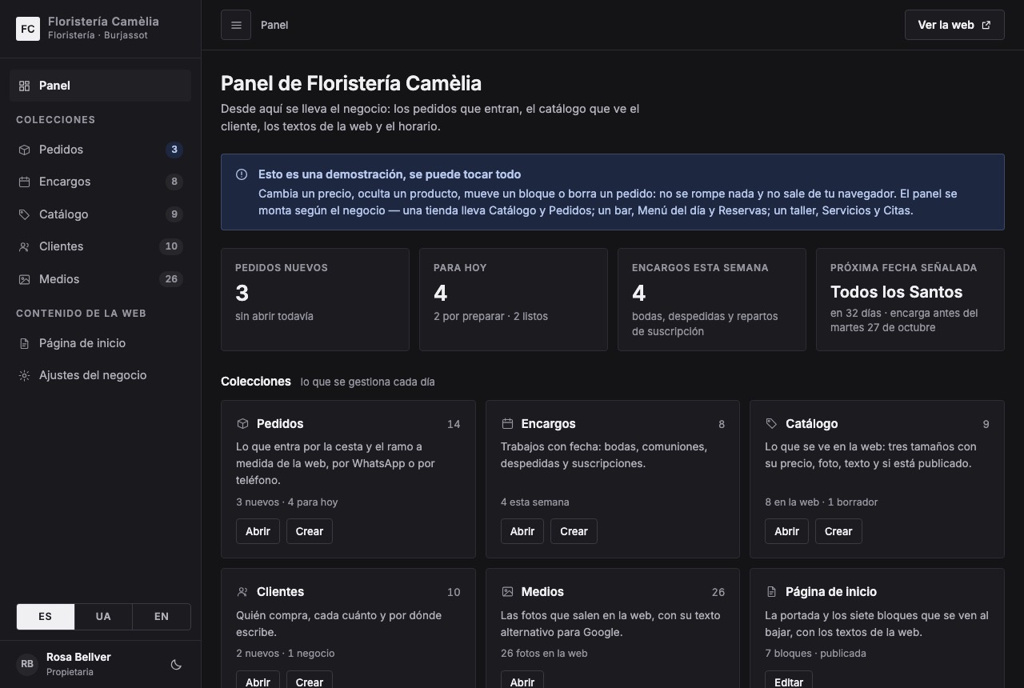This screenshot has width=1024, height=688.
Task: Open Catálogo in the sidebar
Action: 100,214
